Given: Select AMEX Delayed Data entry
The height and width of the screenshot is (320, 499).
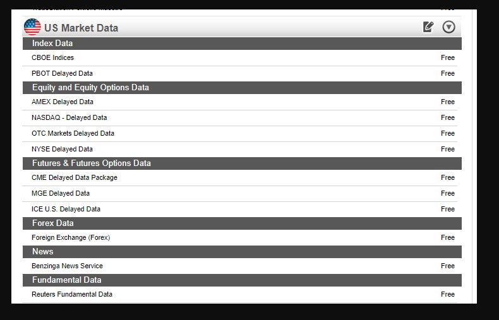Looking at the screenshot, I should coord(240,102).
